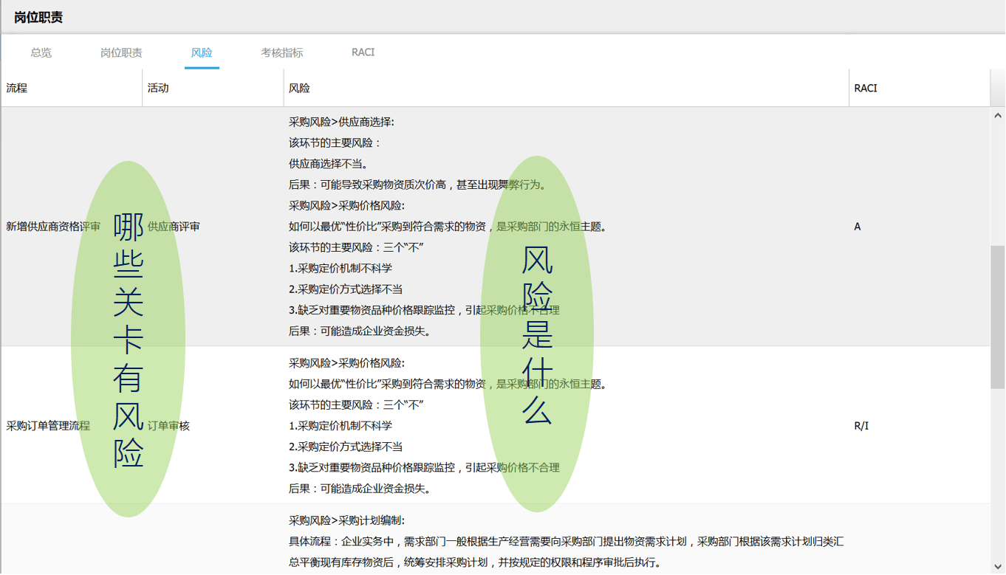1006x575 pixels.
Task: Click the scrollbar up arrow
Action: tap(998, 116)
